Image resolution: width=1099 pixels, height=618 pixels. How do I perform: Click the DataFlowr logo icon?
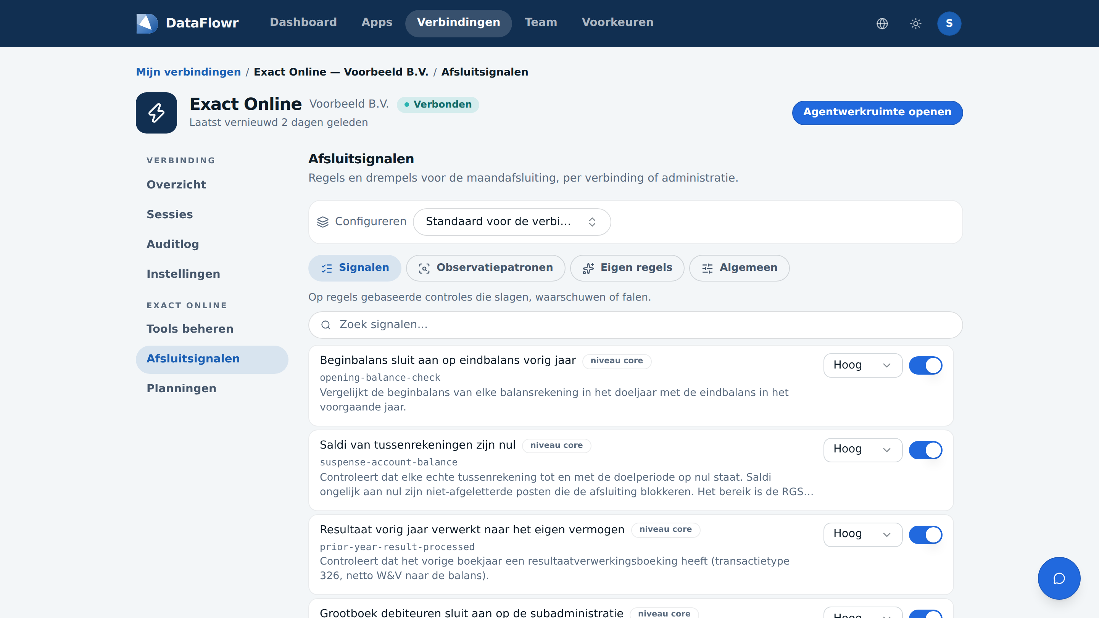pos(147,23)
